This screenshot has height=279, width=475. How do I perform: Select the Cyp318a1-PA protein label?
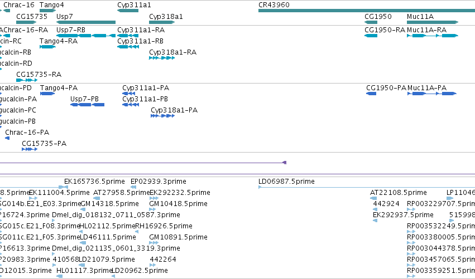coord(174,110)
